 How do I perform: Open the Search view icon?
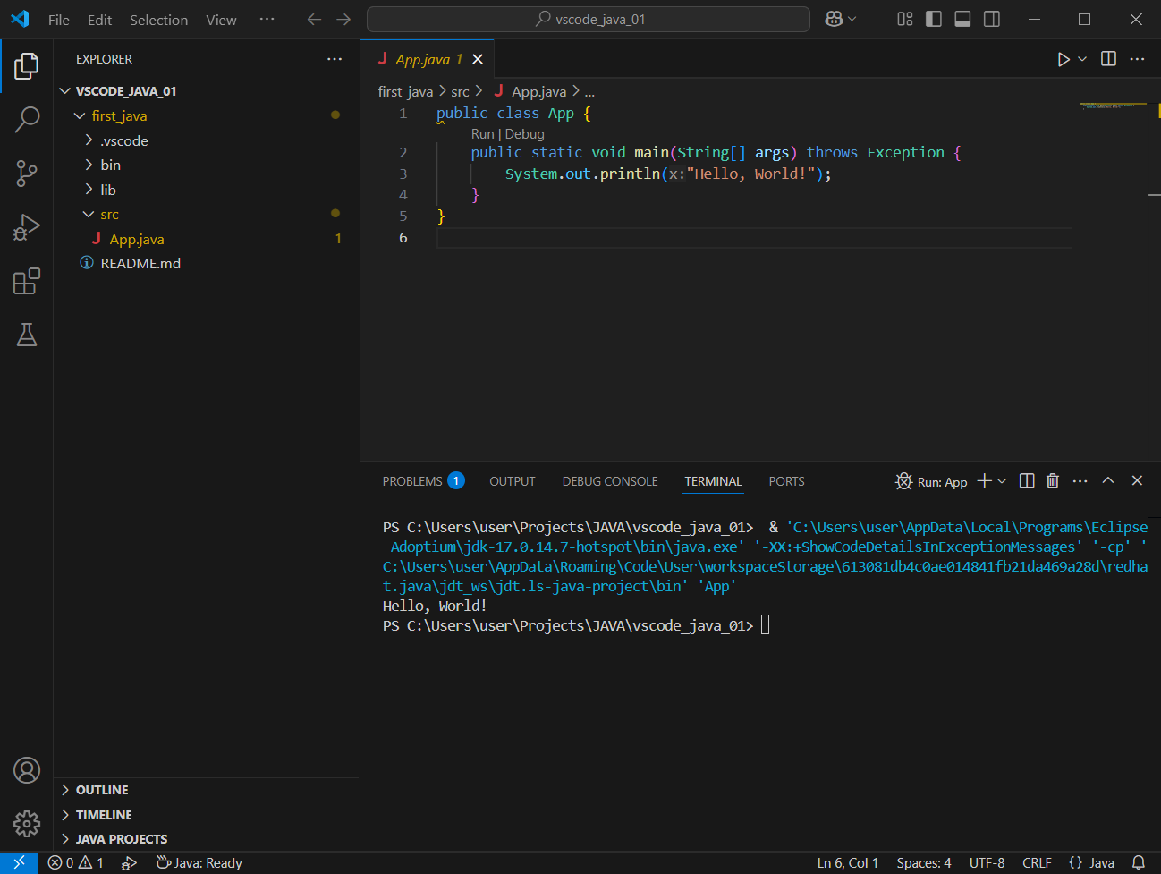(x=27, y=119)
